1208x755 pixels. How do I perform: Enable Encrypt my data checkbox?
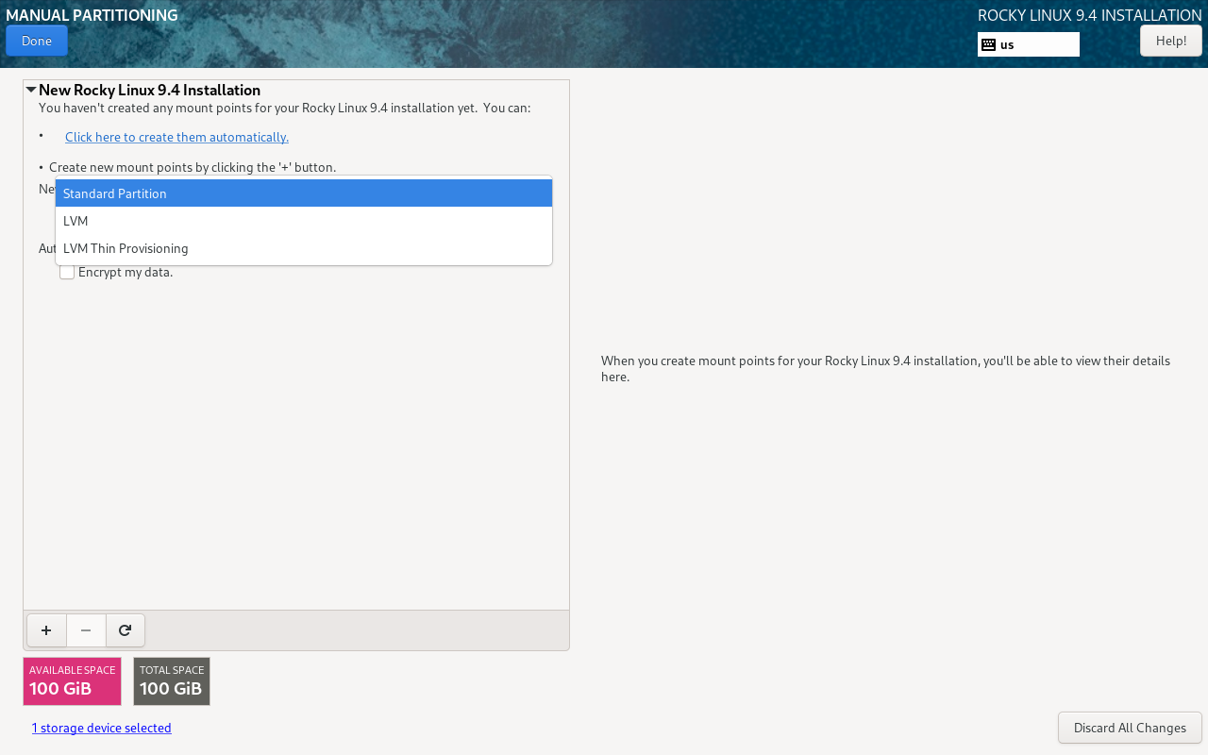point(67,272)
